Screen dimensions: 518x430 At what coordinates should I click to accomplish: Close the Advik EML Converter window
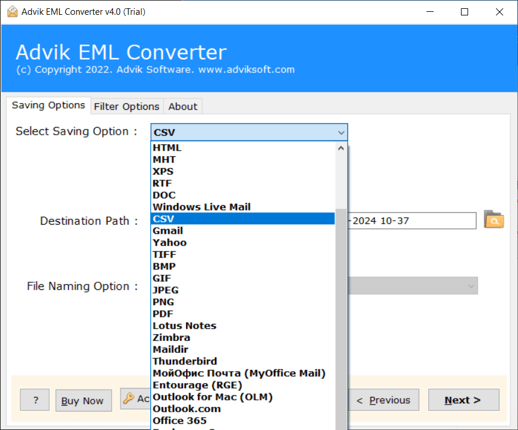click(x=500, y=12)
